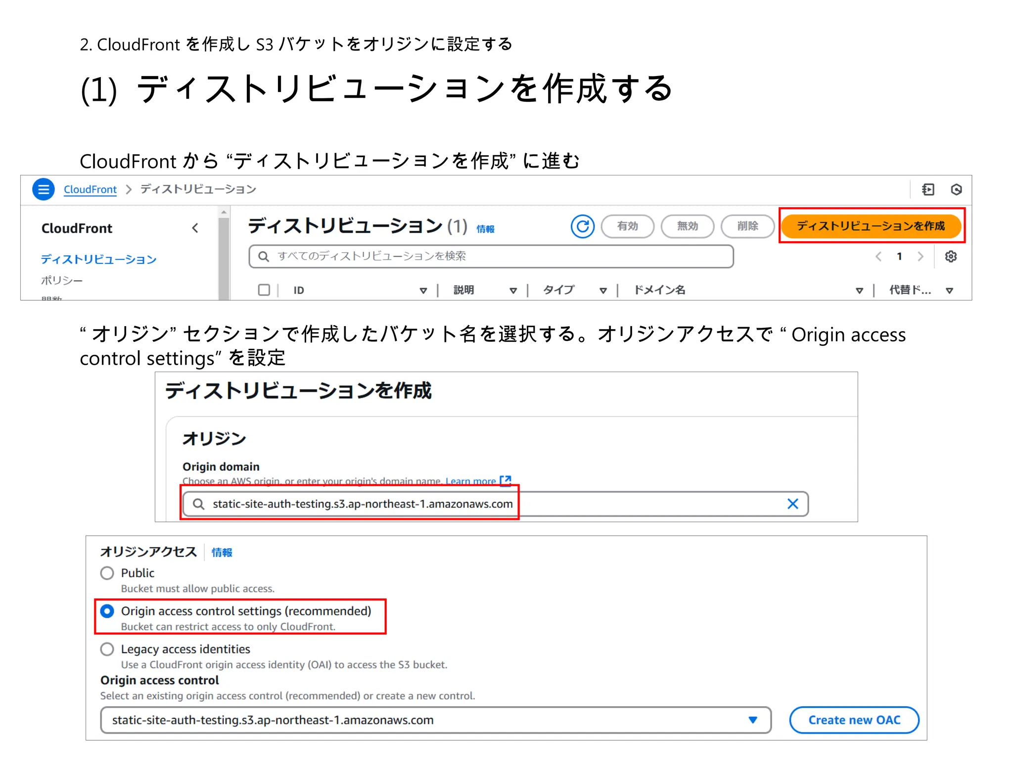Click the 有効 button
This screenshot has height=759, width=1013.
pyautogui.click(x=628, y=226)
